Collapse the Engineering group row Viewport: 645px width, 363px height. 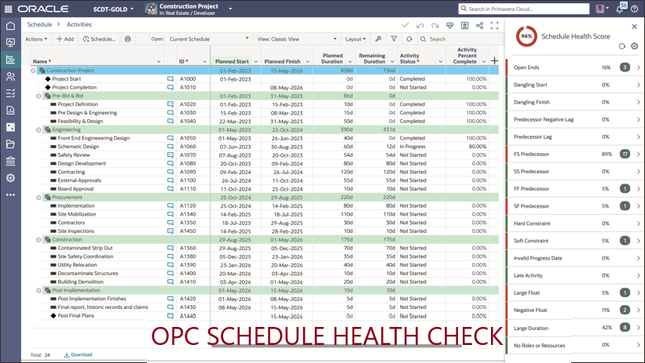coord(38,130)
